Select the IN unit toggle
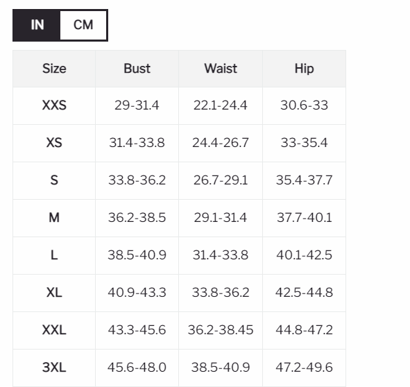 click(37, 25)
